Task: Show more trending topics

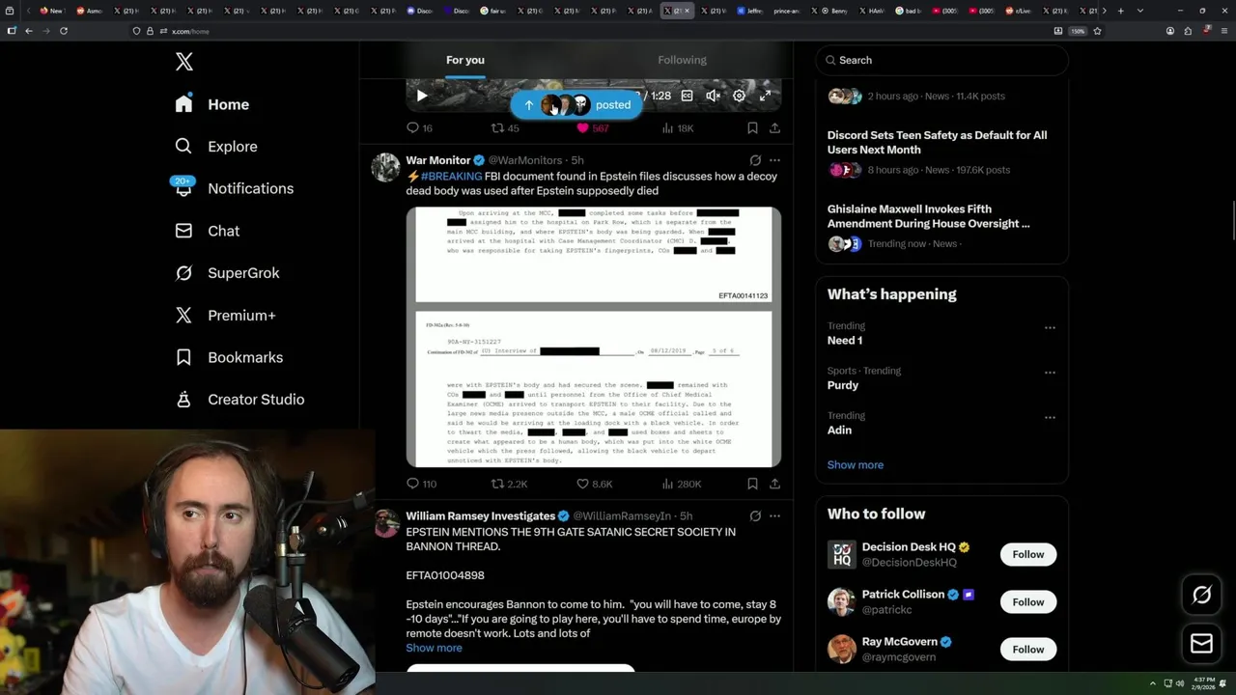Action: [x=855, y=465]
